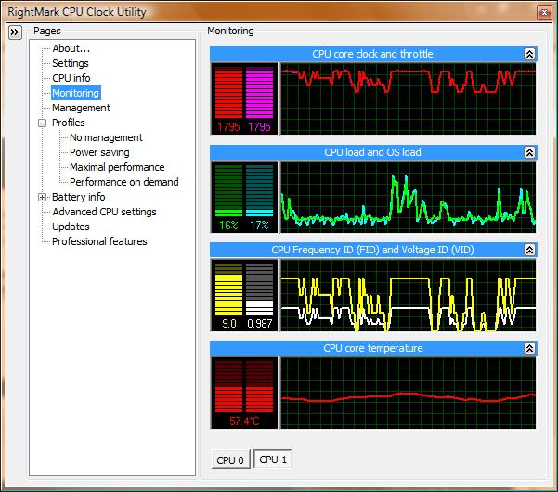Open Advanced CPU settings page
This screenshot has height=492, width=558.
pyautogui.click(x=104, y=212)
